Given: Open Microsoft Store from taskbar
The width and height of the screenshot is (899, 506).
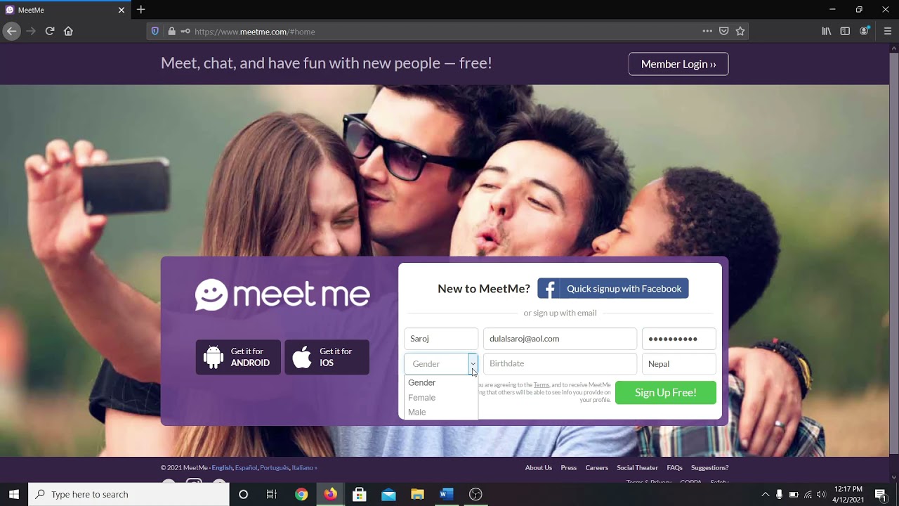Looking at the screenshot, I should click(360, 494).
